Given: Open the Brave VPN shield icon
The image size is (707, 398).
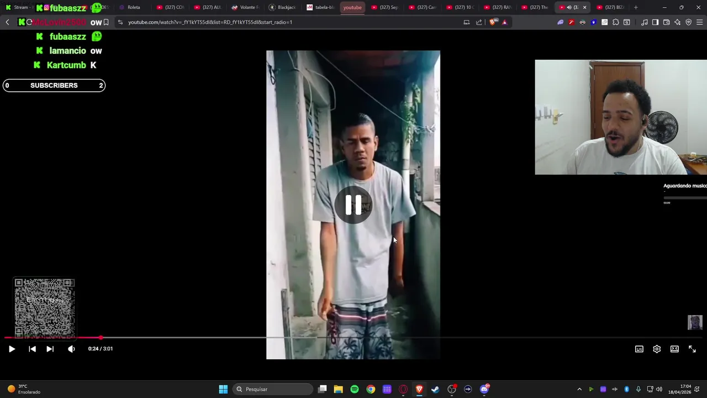Looking at the screenshot, I should click(688, 22).
